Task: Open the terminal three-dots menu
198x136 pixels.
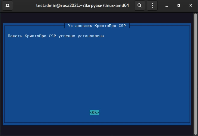Action: (152, 5)
